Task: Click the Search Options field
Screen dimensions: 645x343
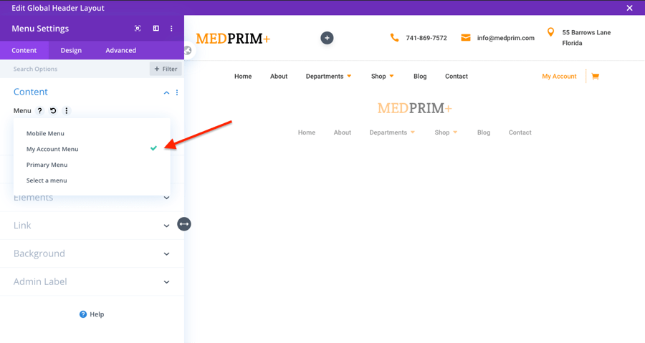Action: (74, 69)
